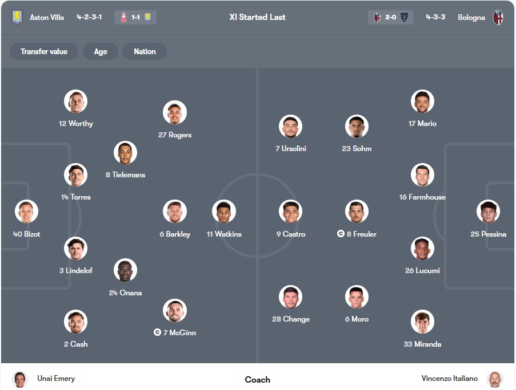
Task: Select goalkeeper Pessina's avatar
Action: (x=488, y=212)
